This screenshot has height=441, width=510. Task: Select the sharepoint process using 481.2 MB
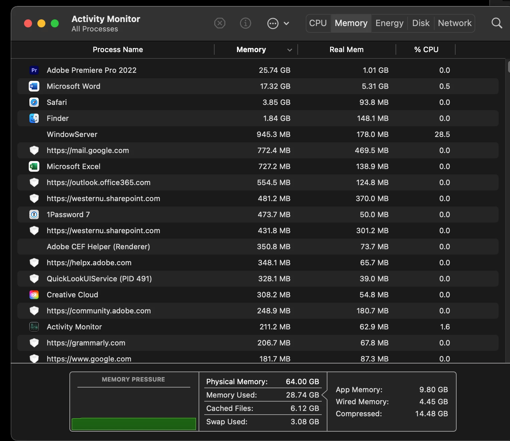103,198
